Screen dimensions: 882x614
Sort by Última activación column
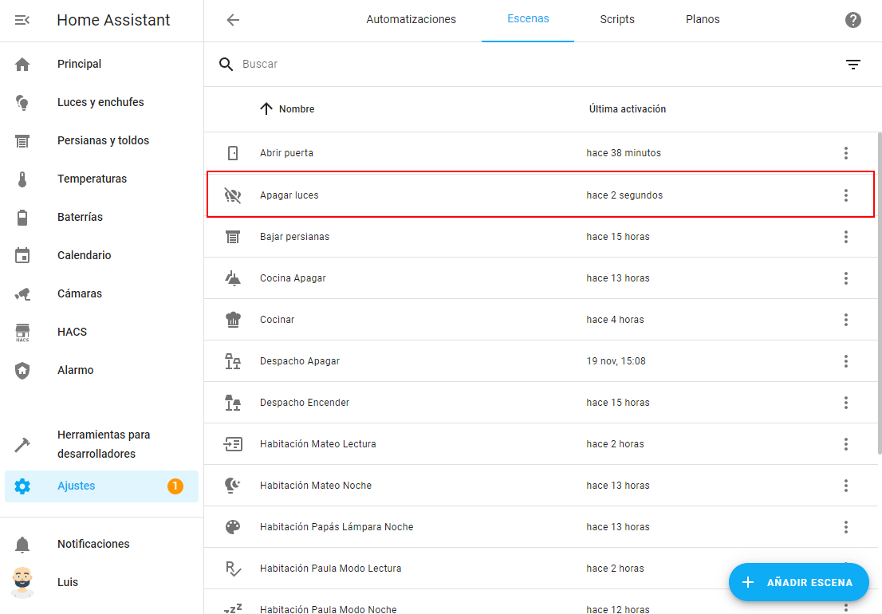coord(628,109)
